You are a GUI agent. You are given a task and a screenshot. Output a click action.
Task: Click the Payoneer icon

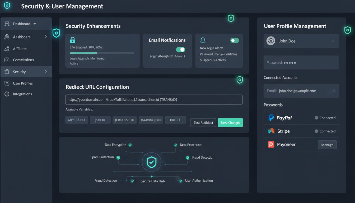(x=271, y=144)
